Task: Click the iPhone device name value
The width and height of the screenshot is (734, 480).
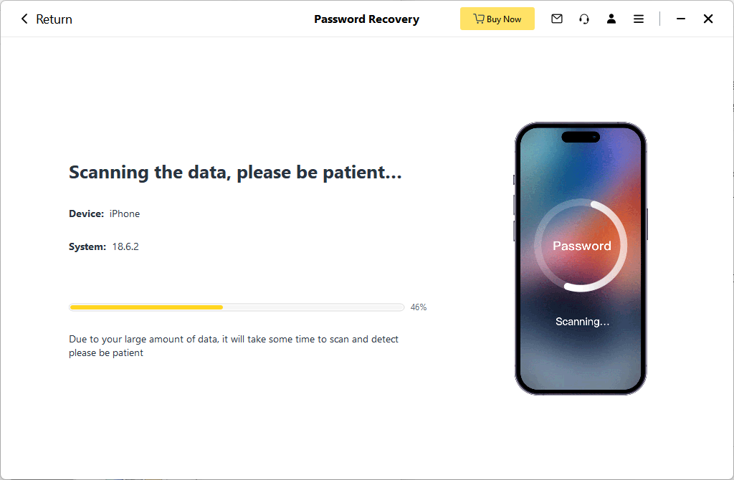Action: coord(125,213)
